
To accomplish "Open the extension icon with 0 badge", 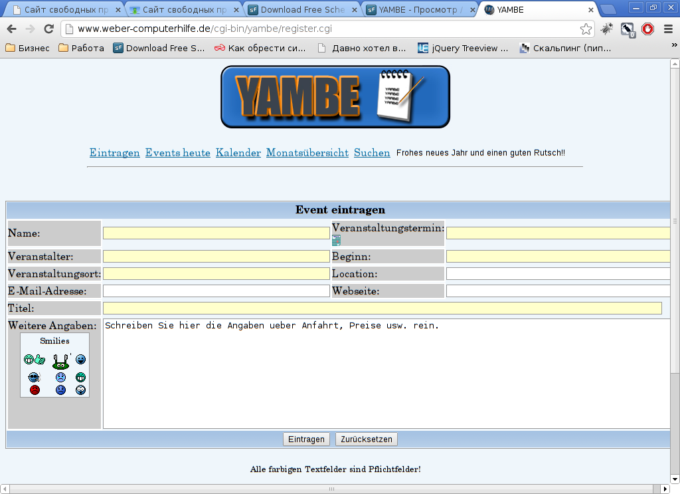I will tap(627, 29).
